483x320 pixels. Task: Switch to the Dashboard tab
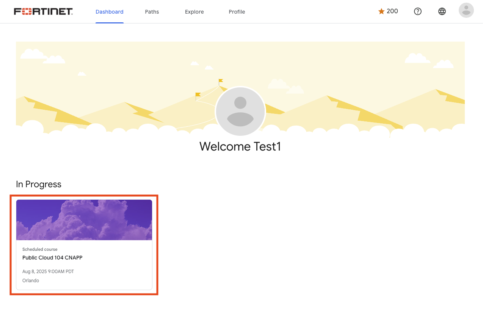110,12
